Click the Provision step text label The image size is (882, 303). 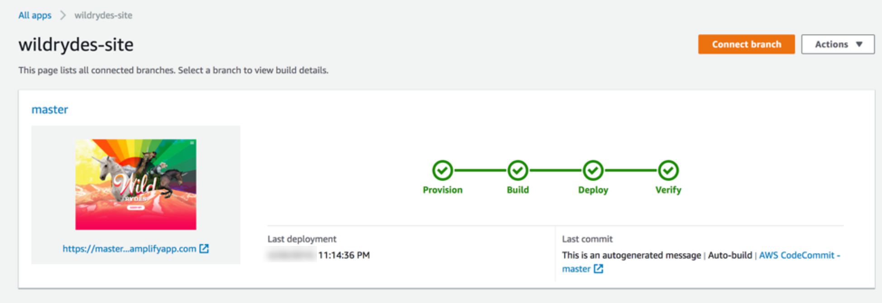click(x=442, y=190)
